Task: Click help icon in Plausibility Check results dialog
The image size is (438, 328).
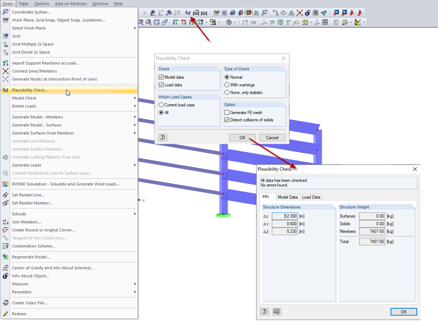Action: click(265, 311)
